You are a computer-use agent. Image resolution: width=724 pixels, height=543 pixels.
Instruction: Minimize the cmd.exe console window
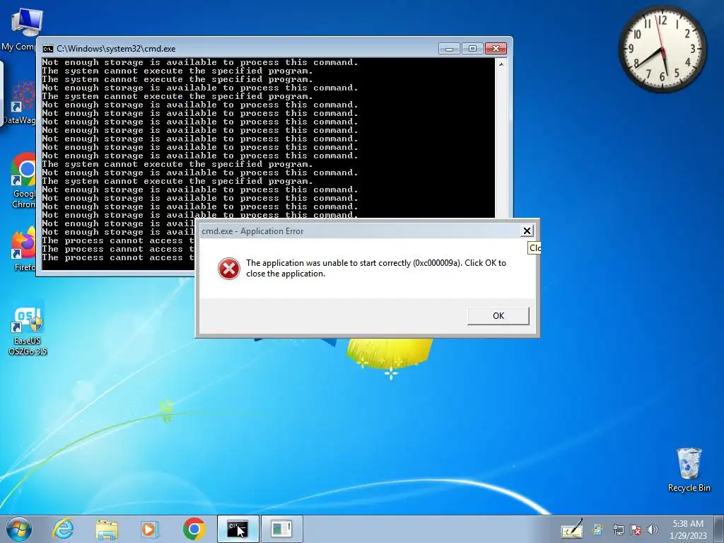pos(449,49)
